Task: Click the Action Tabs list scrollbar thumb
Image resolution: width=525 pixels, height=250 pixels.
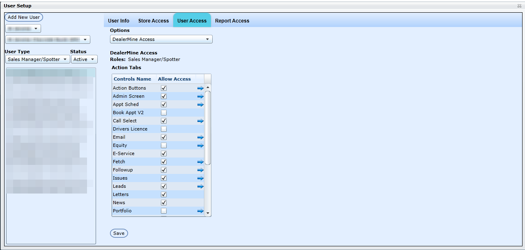Action: point(208,128)
